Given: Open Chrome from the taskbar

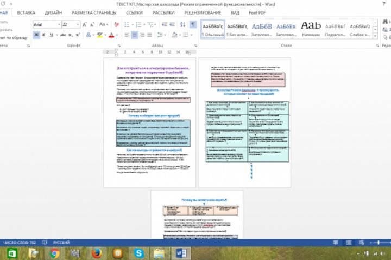Looking at the screenshot, I should click(55, 253).
